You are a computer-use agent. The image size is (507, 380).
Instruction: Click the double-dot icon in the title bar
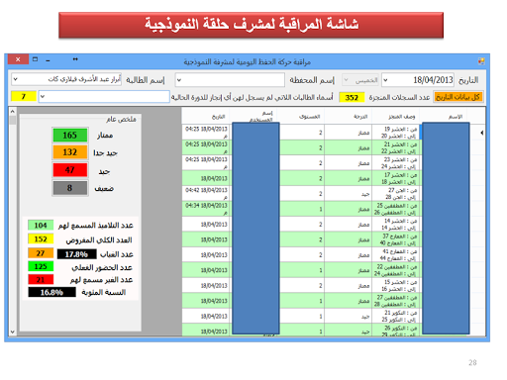(x=75, y=59)
